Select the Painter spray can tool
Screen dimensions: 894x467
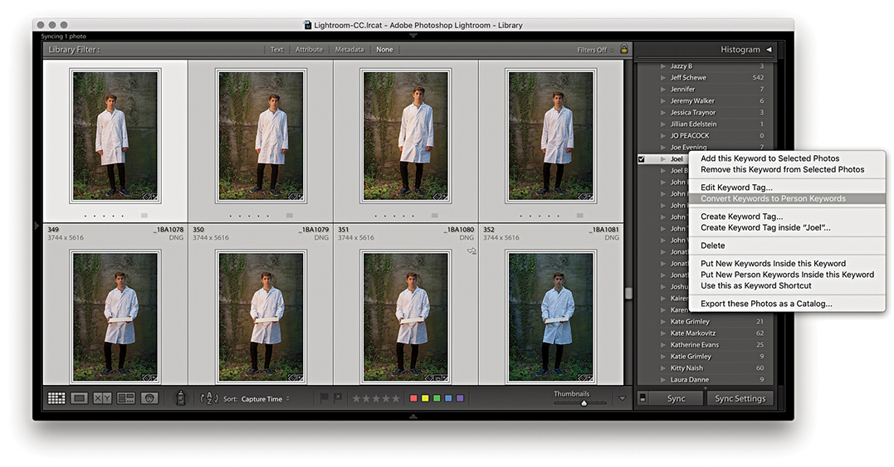click(180, 399)
